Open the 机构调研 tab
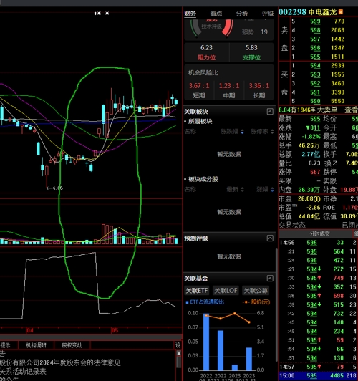Viewport: 358px width, 381px height. pyautogui.click(x=36, y=345)
